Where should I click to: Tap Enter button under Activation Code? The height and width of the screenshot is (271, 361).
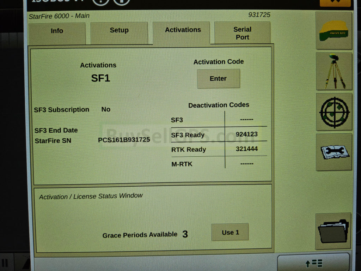[218, 79]
